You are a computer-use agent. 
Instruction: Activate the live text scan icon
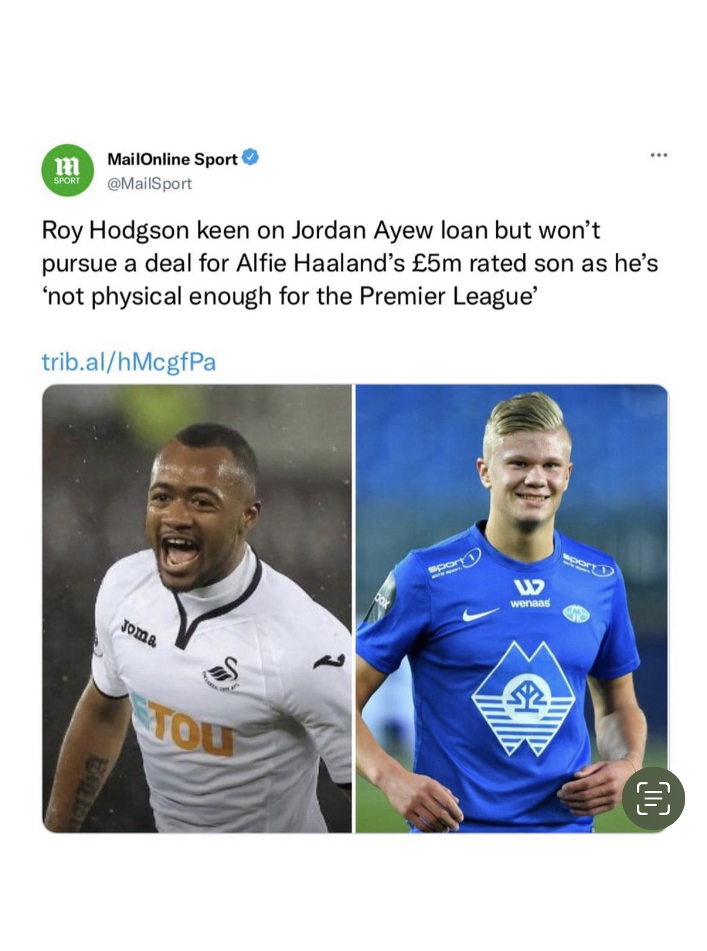pos(653,798)
